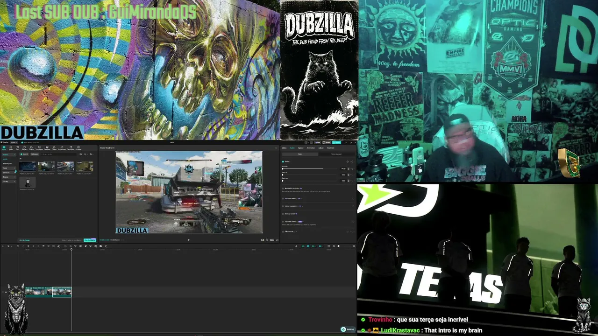Switch to the Video tab in inspector
Viewport: 598px width, 336px height.
pos(284,148)
